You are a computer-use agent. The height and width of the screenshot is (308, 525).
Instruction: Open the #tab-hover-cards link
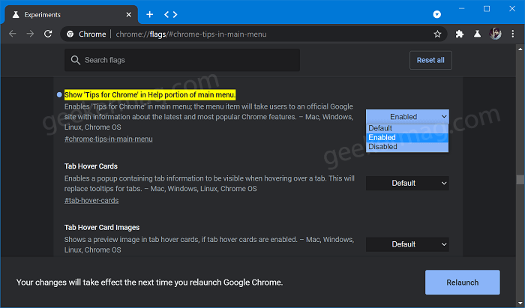(x=91, y=200)
